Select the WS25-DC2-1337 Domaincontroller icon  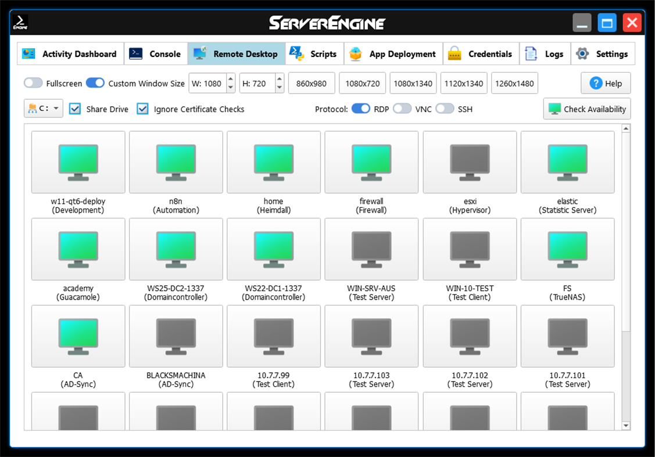[176, 249]
